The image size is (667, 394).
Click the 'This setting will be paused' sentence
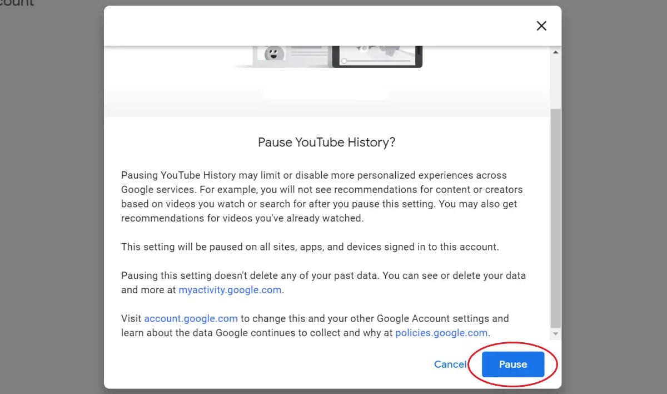[310, 247]
